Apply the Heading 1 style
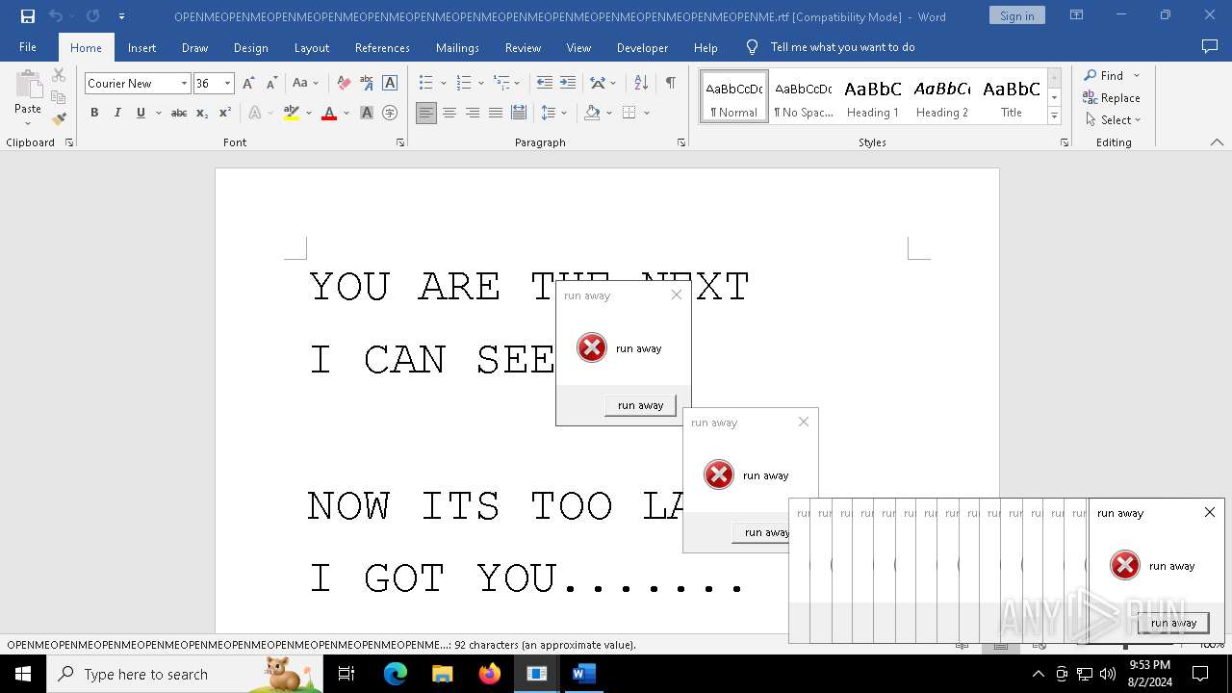Image resolution: width=1232 pixels, height=693 pixels. pos(873,96)
